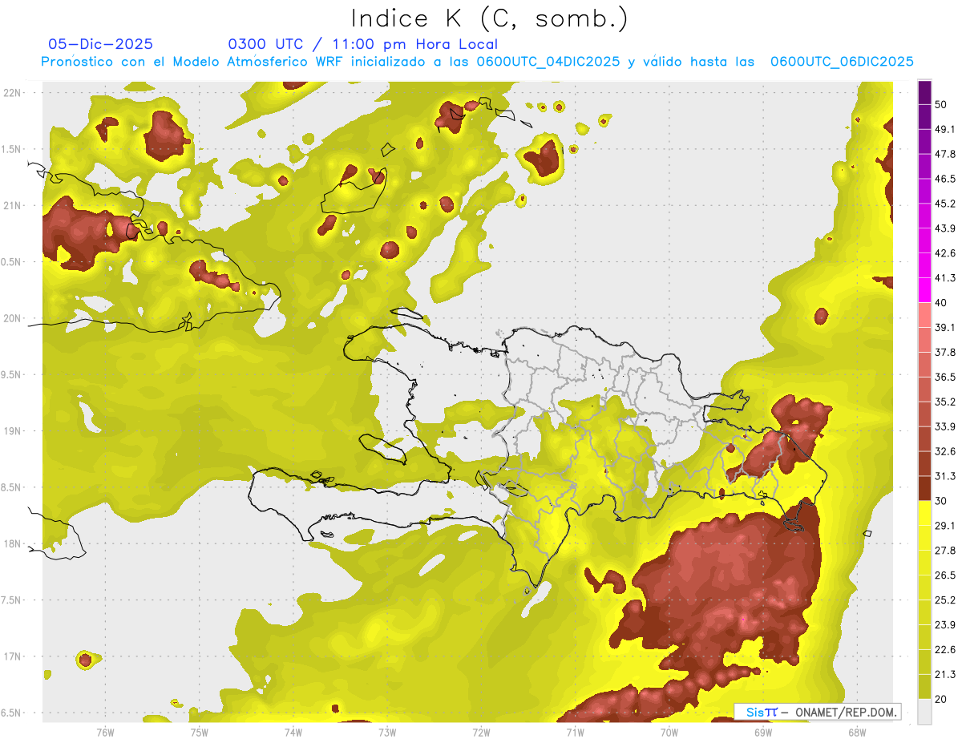This screenshot has height=743, width=962.
Task: Click the 'Indice K (C, somb.)' title
Action: (x=490, y=18)
